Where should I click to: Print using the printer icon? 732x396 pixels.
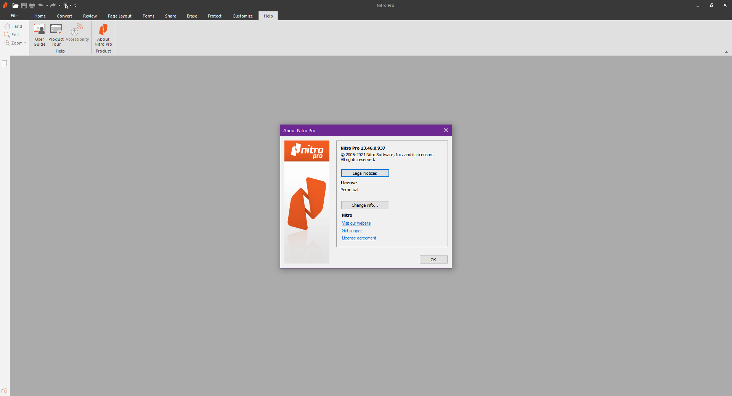click(x=32, y=5)
